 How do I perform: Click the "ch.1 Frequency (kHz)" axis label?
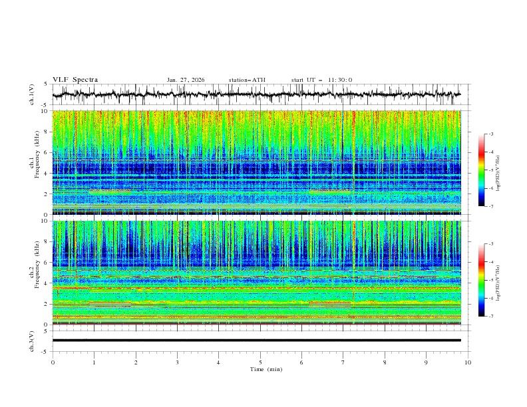(x=35, y=155)
